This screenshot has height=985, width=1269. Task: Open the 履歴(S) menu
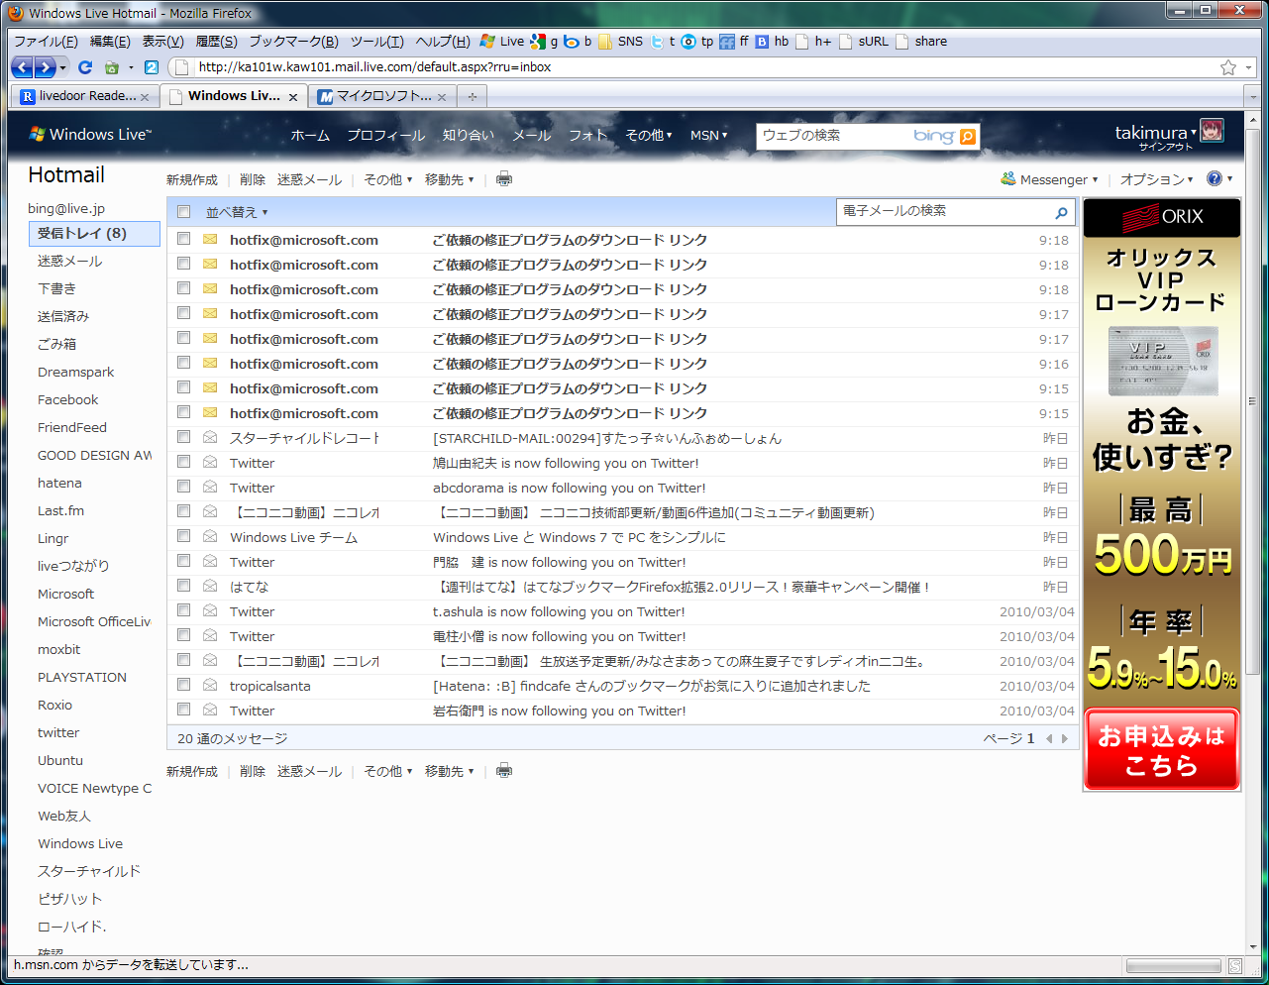216,42
